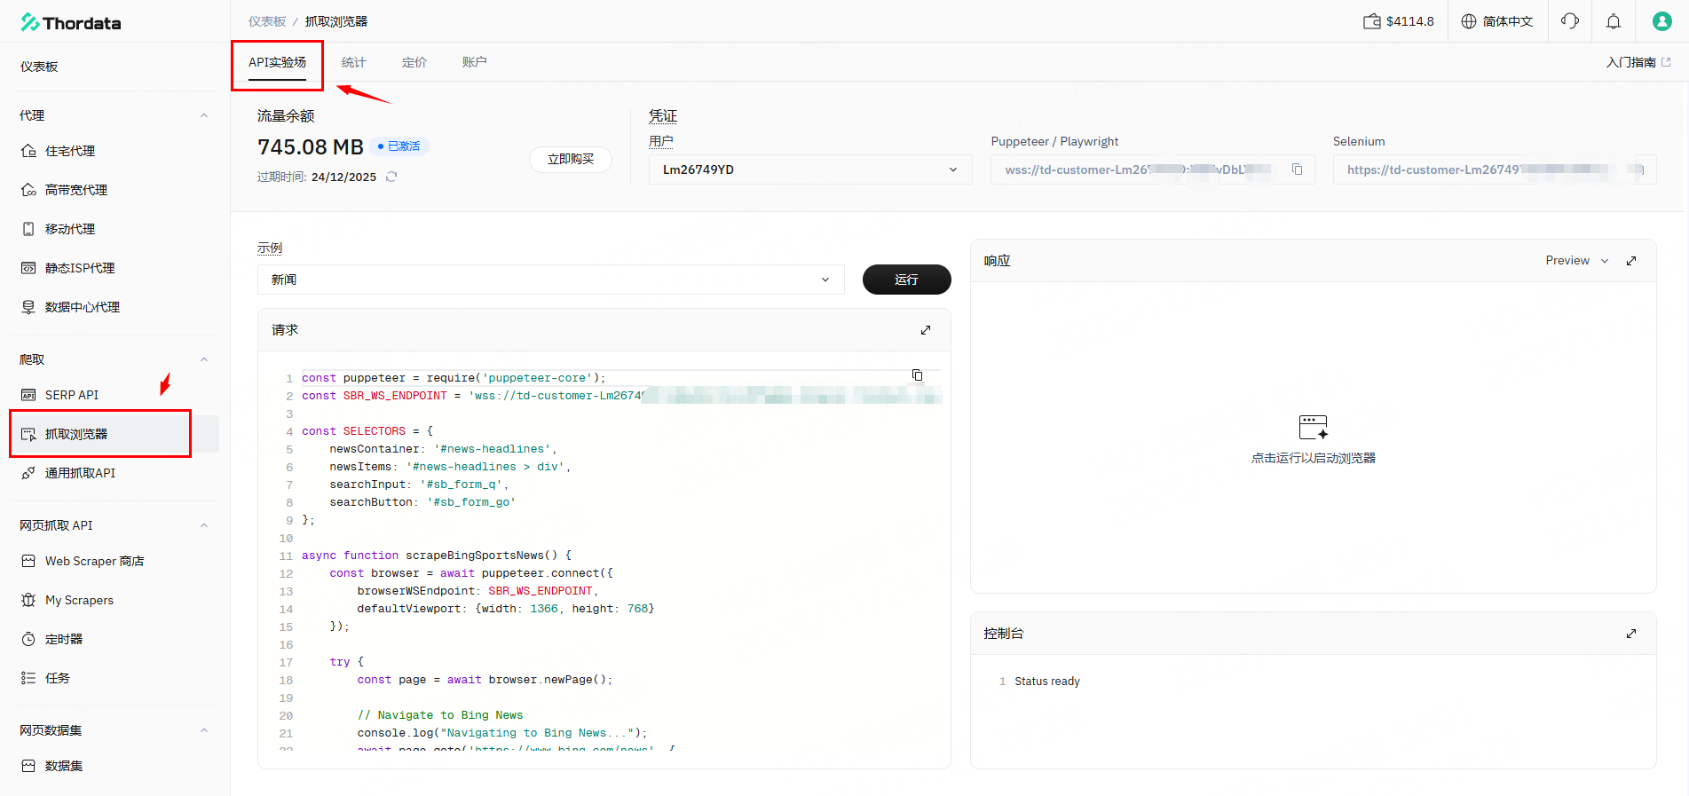The height and width of the screenshot is (796, 1689).
Task: Click the customer support headset icon
Action: click(1569, 21)
